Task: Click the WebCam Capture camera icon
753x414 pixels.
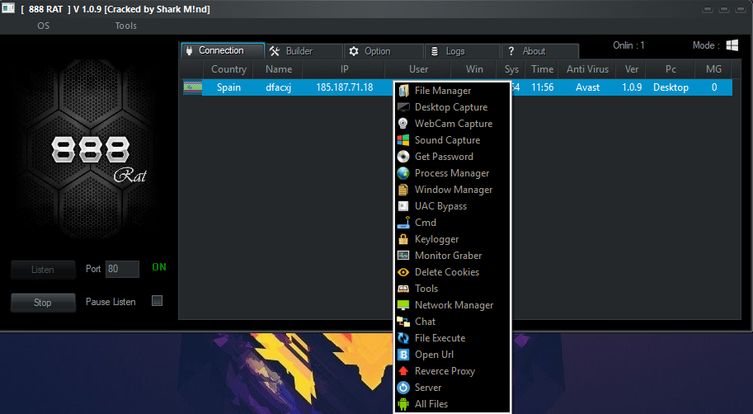Action: coord(403,124)
